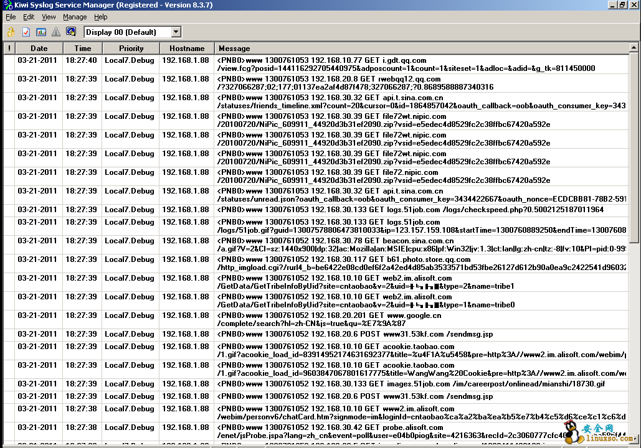The image size is (641, 448).
Task: Click the scroll up arrow of the log list
Action: pos(634,47)
